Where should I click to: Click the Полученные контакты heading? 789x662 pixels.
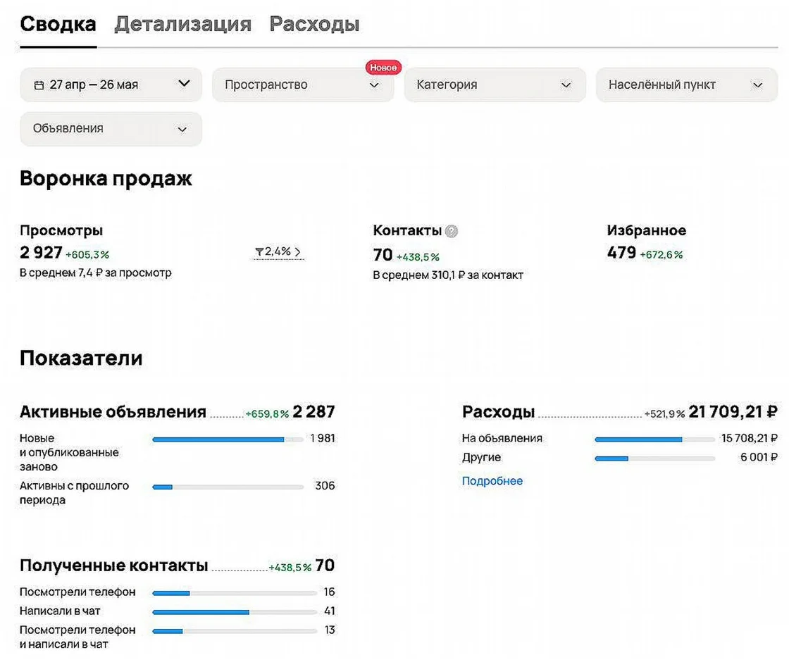click(x=113, y=566)
